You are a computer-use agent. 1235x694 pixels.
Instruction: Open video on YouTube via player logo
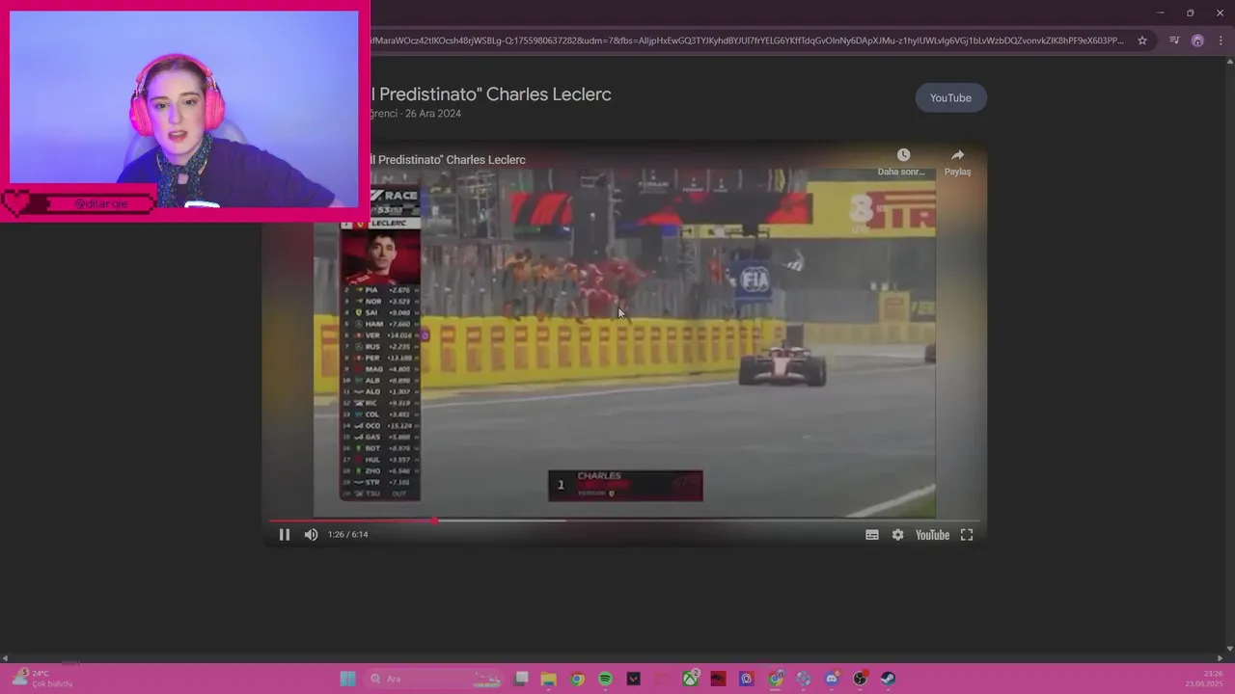pos(932,535)
